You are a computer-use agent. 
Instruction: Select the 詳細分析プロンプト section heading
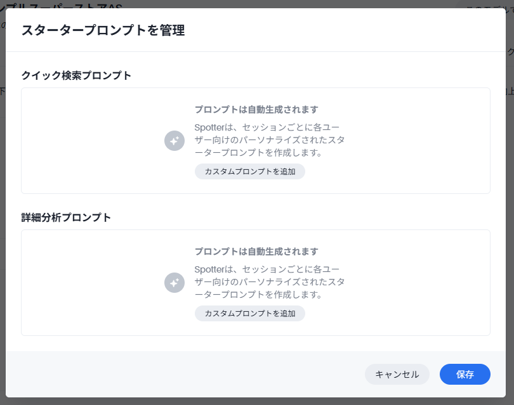click(66, 217)
